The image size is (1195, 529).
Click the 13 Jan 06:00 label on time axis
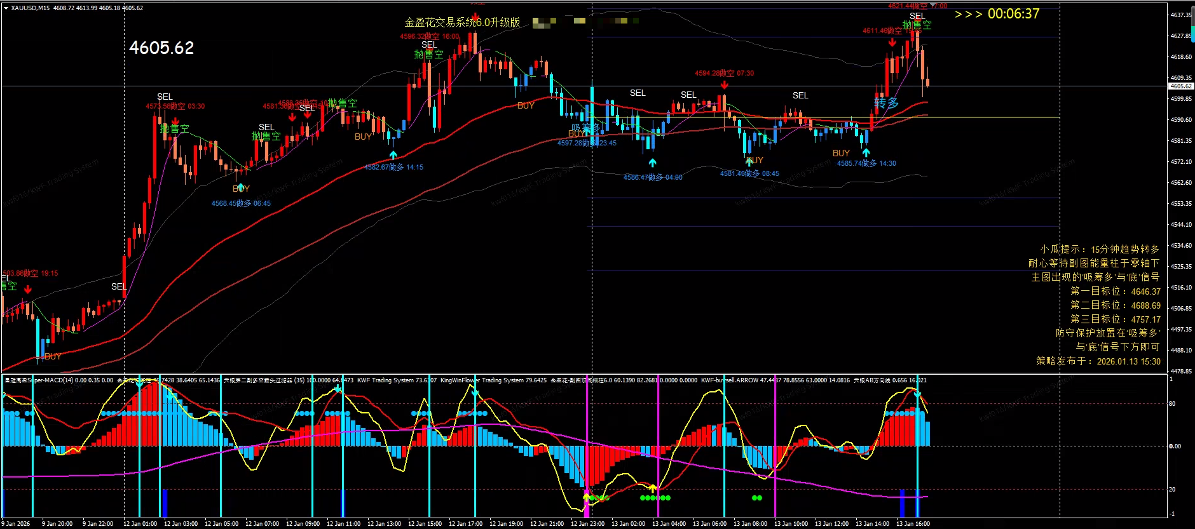[709, 524]
